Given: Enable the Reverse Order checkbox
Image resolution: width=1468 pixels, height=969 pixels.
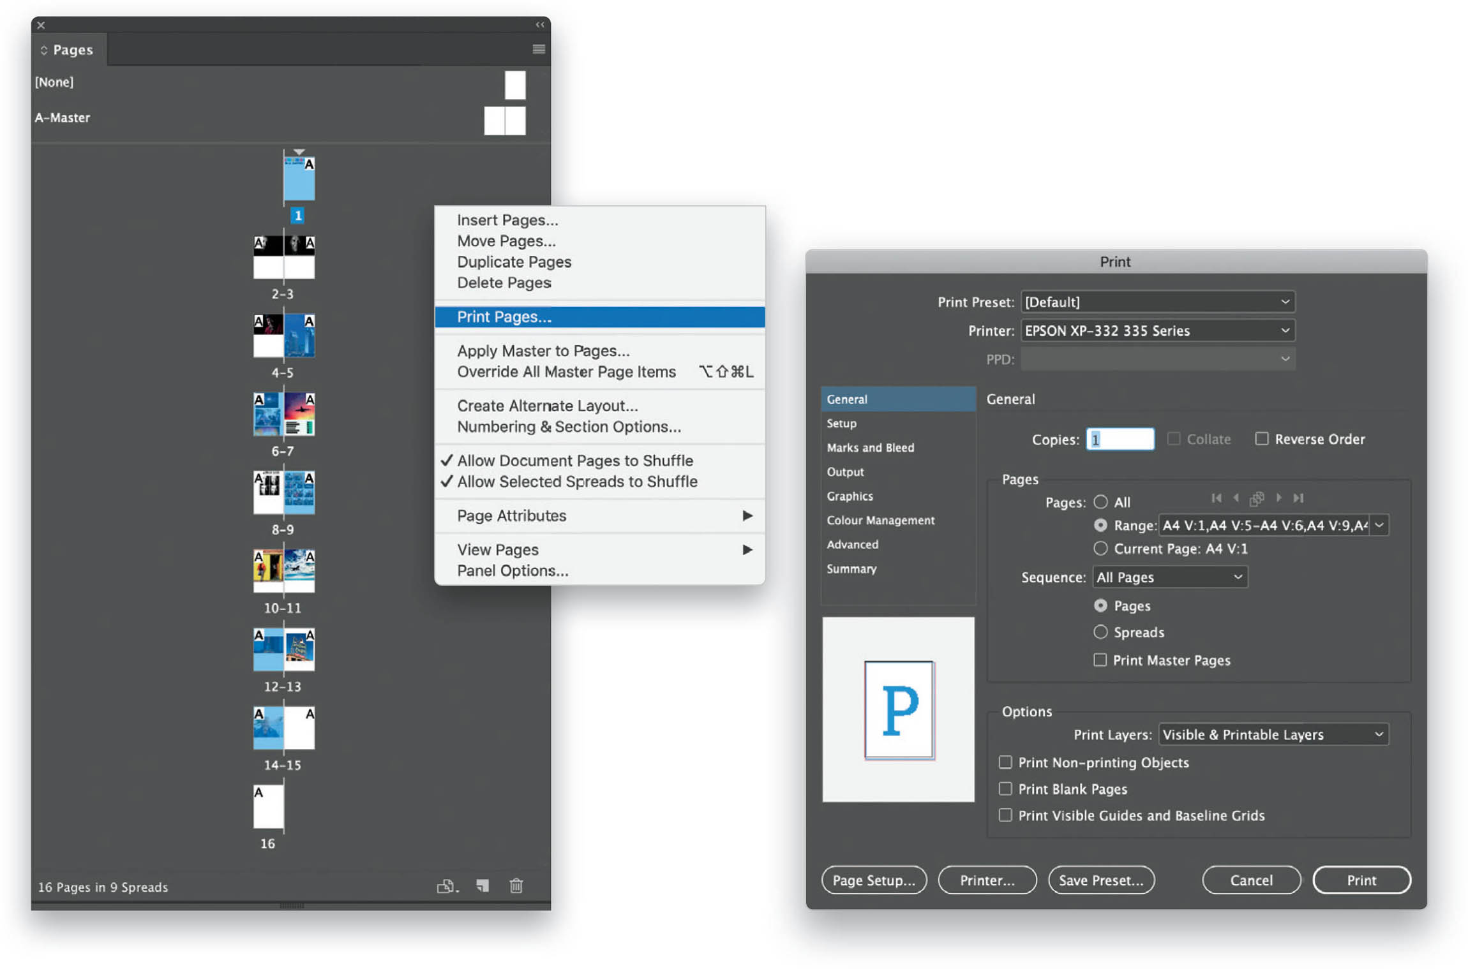Looking at the screenshot, I should coord(1261,439).
